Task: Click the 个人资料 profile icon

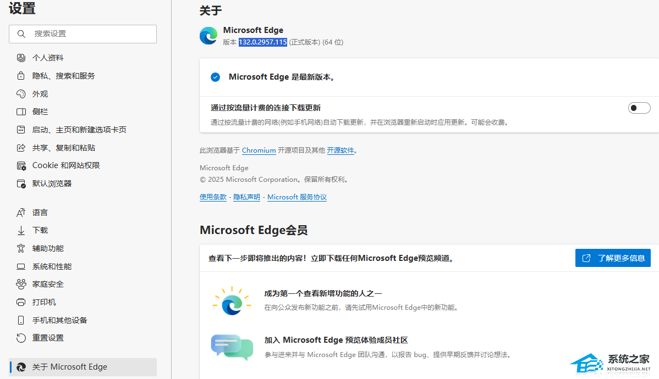Action: point(21,58)
